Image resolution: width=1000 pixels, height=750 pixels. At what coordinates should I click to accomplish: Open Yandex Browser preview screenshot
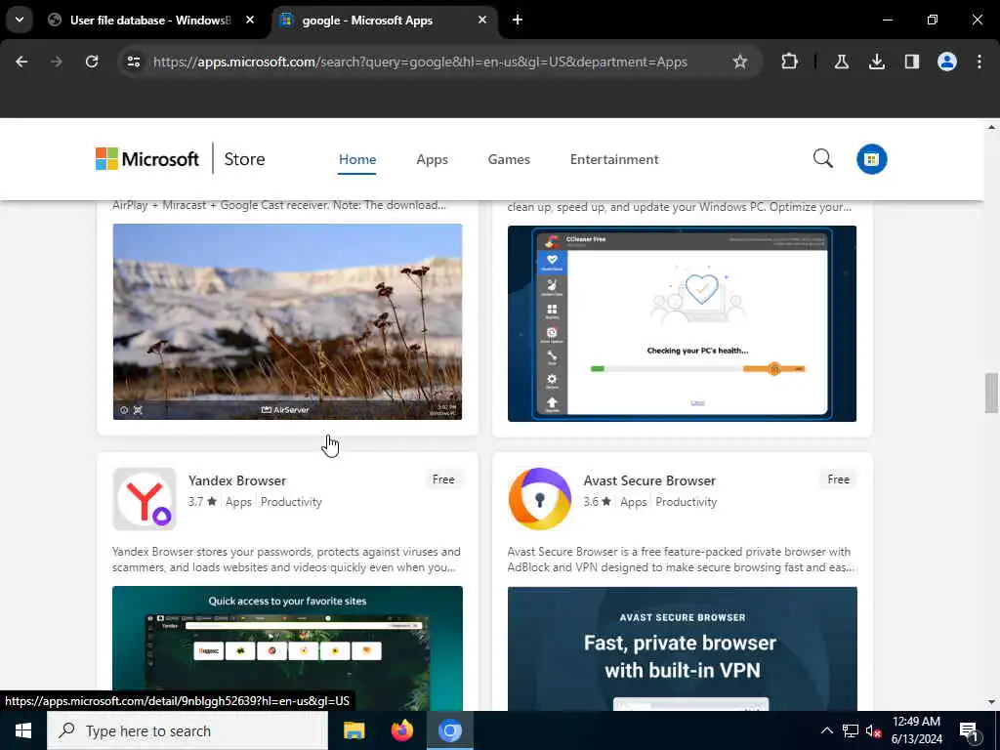point(288,648)
